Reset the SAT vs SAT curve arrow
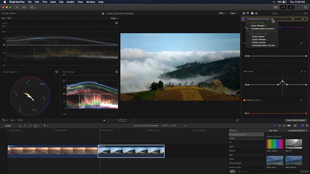Screen dimensions: 310x174 point(305,72)
